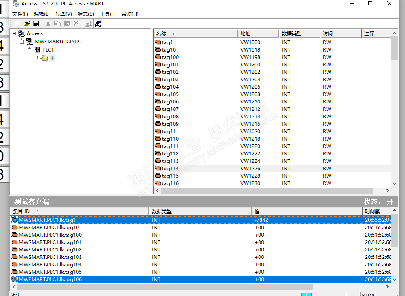Open the 视图(V) menu

point(64,14)
